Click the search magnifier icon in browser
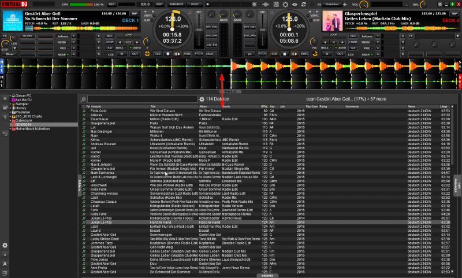This screenshot has height=278, width=462. (x=83, y=99)
